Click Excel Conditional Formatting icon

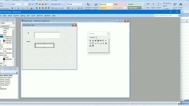pyautogui.click(x=88, y=4)
